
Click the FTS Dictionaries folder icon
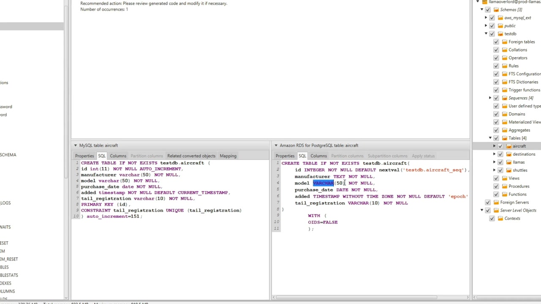[x=505, y=82]
